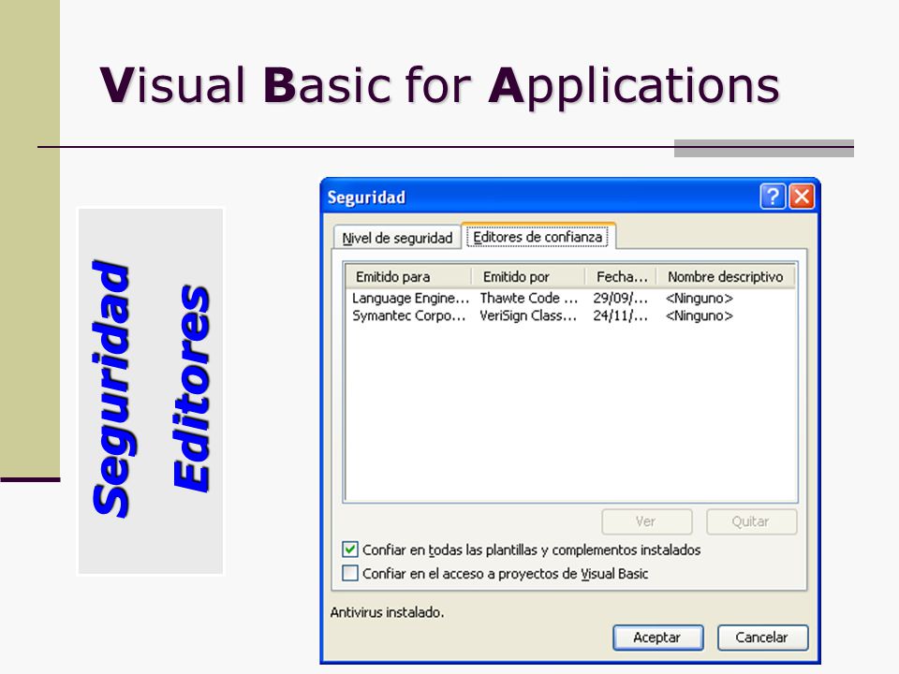Select the Language Engine certificate row
The width and height of the screenshot is (899, 674).
point(570,298)
